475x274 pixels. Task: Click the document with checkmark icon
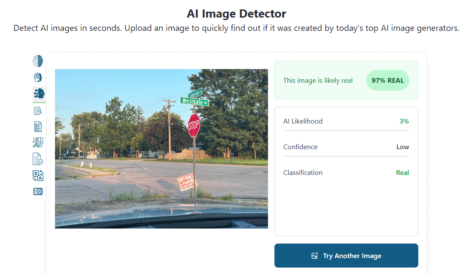[38, 159]
